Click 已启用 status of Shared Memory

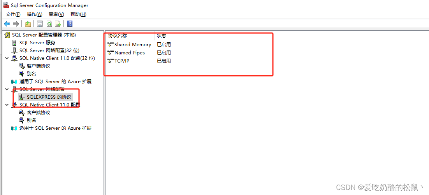(x=164, y=45)
